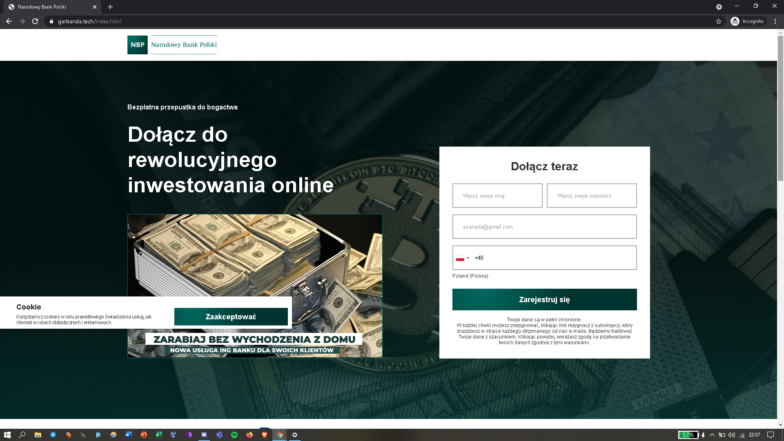Click the email address input field
784x441 pixels.
(544, 227)
